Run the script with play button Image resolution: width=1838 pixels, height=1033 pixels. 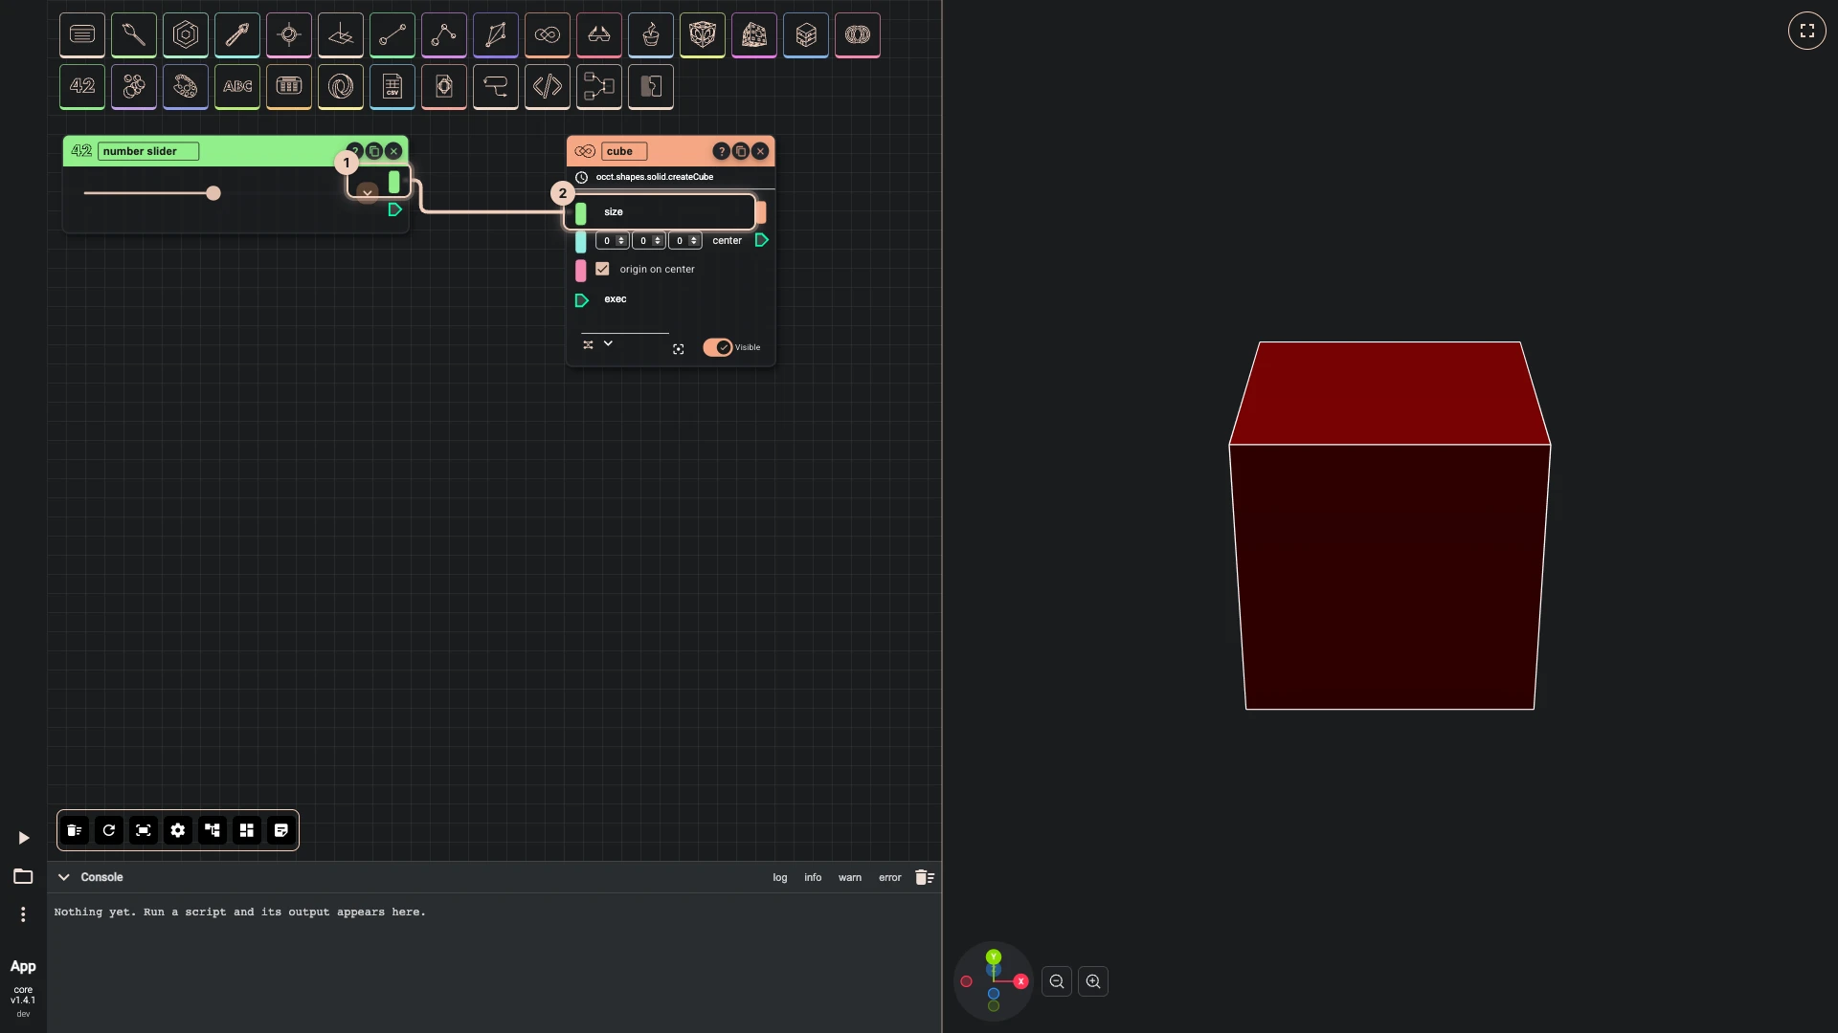pyautogui.click(x=24, y=838)
